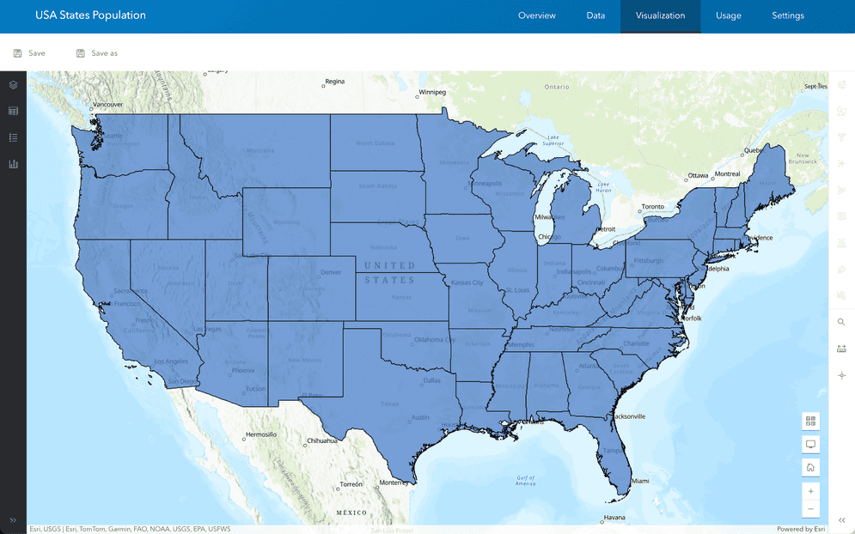The height and width of the screenshot is (534, 855).
Task: Open the Location crosshair tool
Action: pos(841,376)
